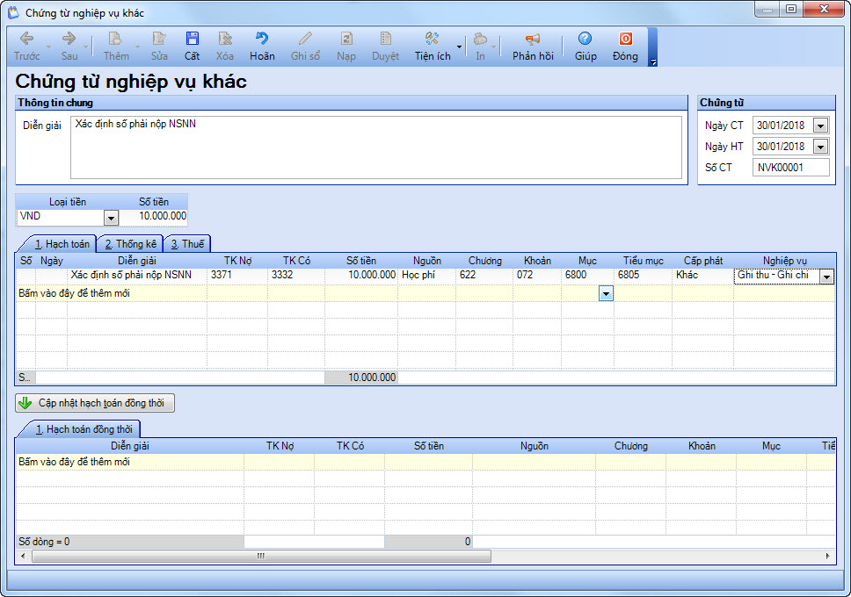The width and height of the screenshot is (851, 597).
Task: Switch to the 3. Thuế tab
Action: coord(188,244)
